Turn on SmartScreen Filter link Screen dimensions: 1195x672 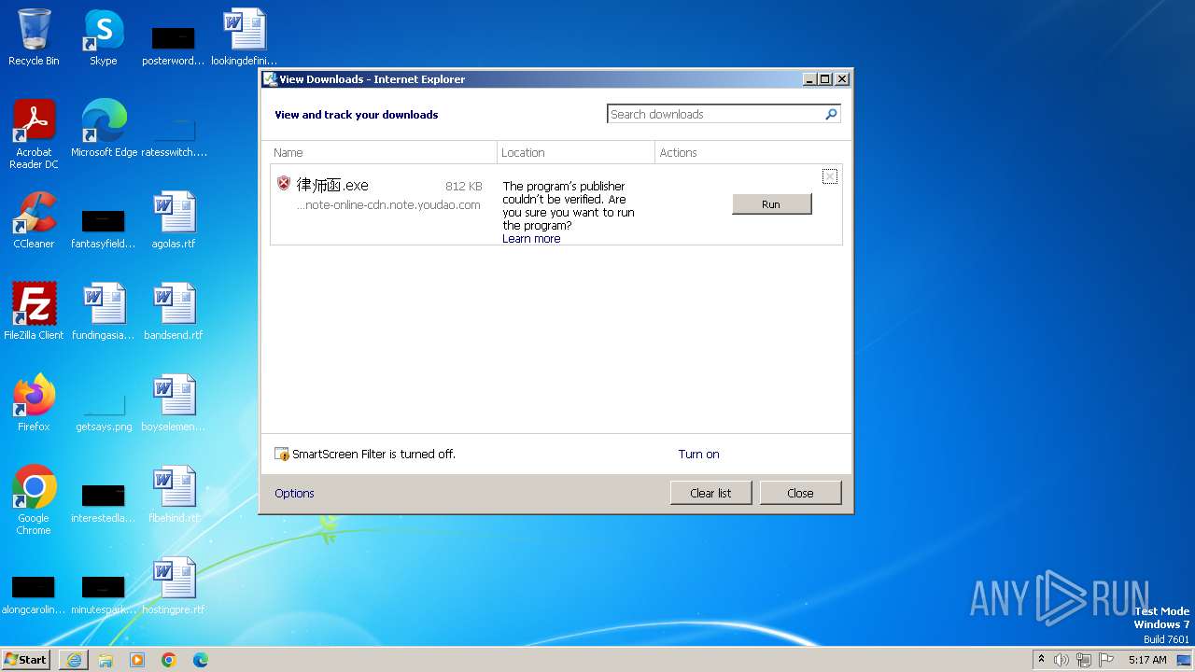tap(698, 455)
